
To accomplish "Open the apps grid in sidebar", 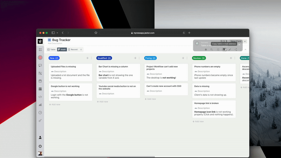I will click(x=40, y=50).
